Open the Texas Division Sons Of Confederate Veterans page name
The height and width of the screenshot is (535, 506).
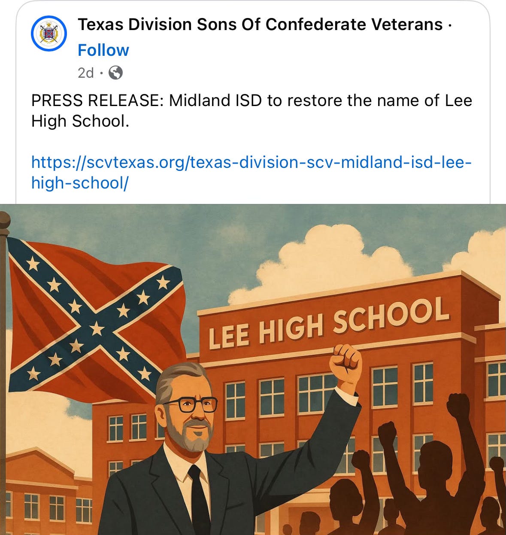pyautogui.click(x=260, y=24)
